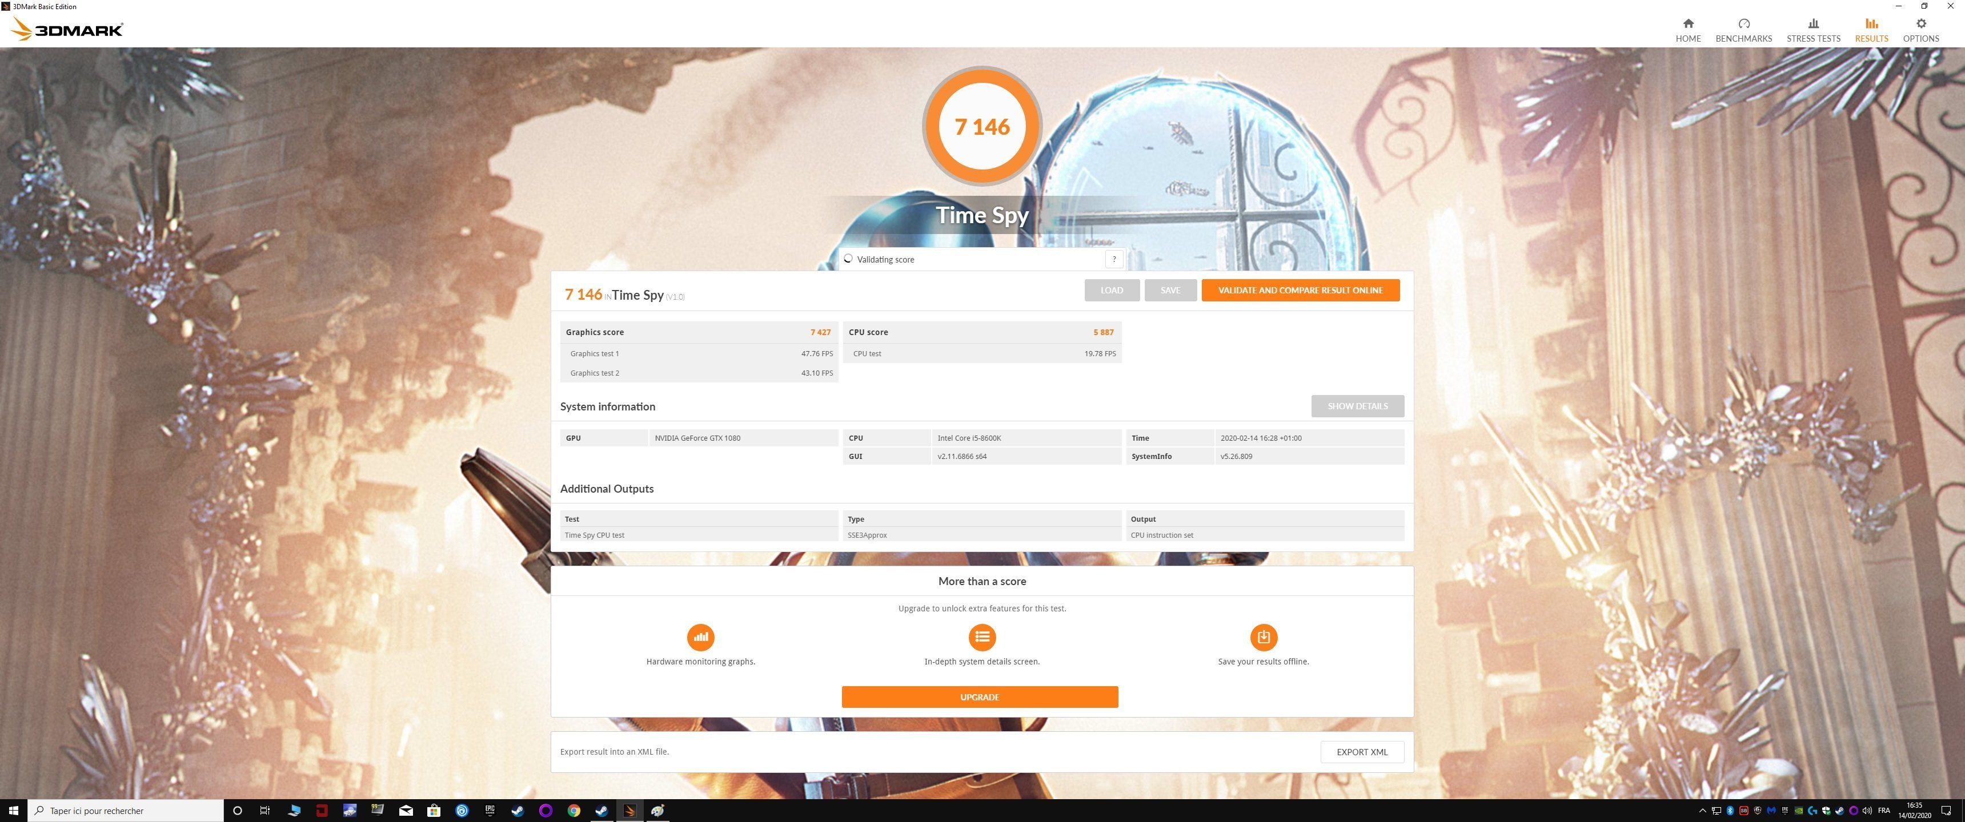Screen dimensions: 1965x822
Task: Show hidden system tray icons
Action: coord(1703,811)
